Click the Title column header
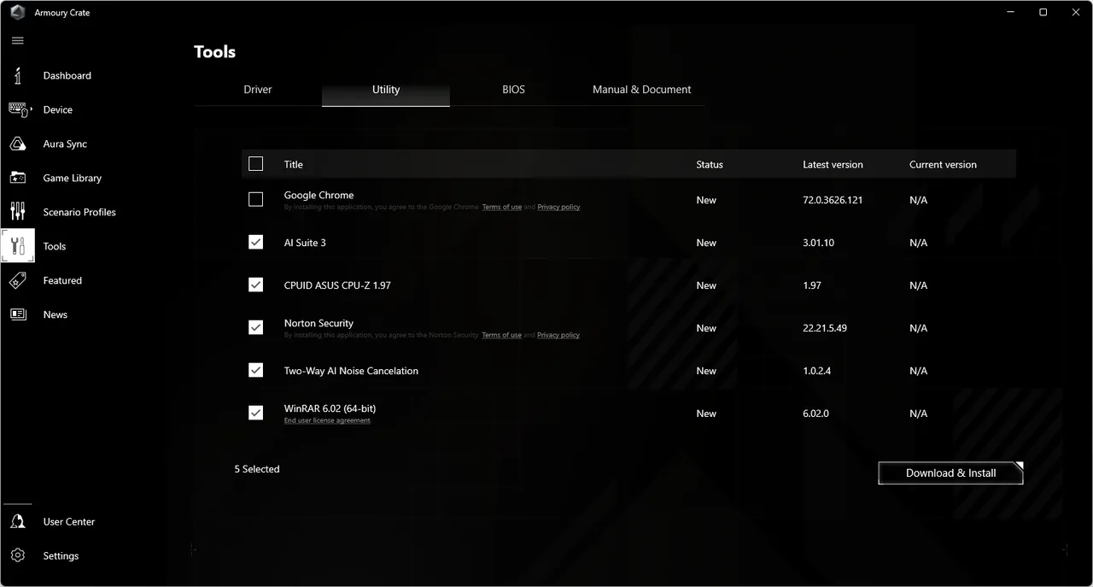The width and height of the screenshot is (1093, 587). point(294,165)
